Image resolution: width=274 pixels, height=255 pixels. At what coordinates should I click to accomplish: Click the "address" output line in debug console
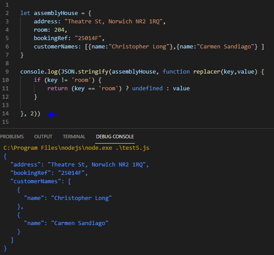(79, 165)
